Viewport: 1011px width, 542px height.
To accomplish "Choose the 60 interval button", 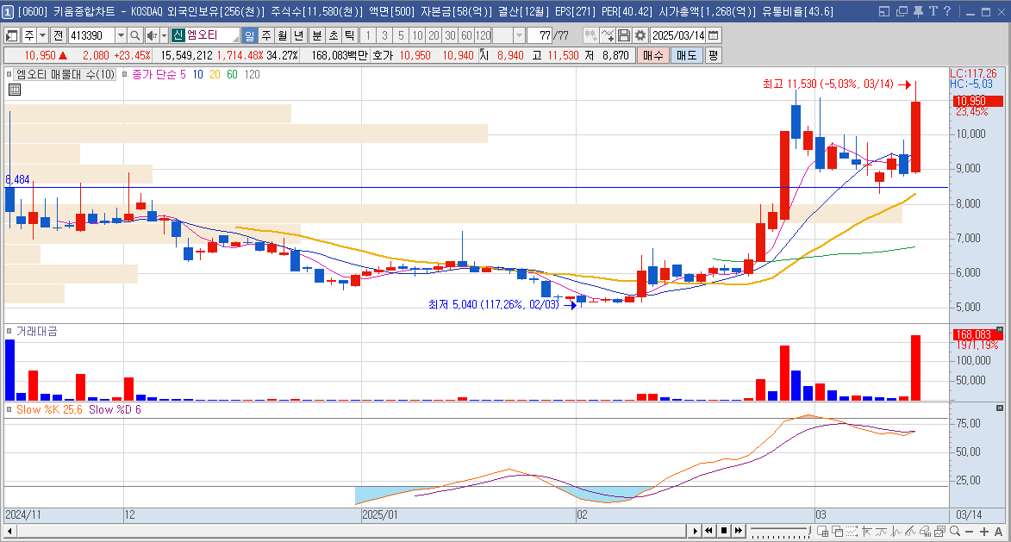I will pyautogui.click(x=467, y=35).
